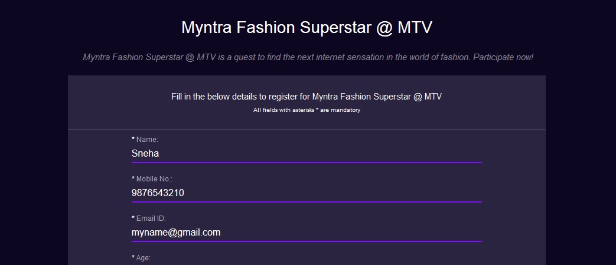
Task: Click the purple underline beneath the Name field
Action: (x=307, y=162)
